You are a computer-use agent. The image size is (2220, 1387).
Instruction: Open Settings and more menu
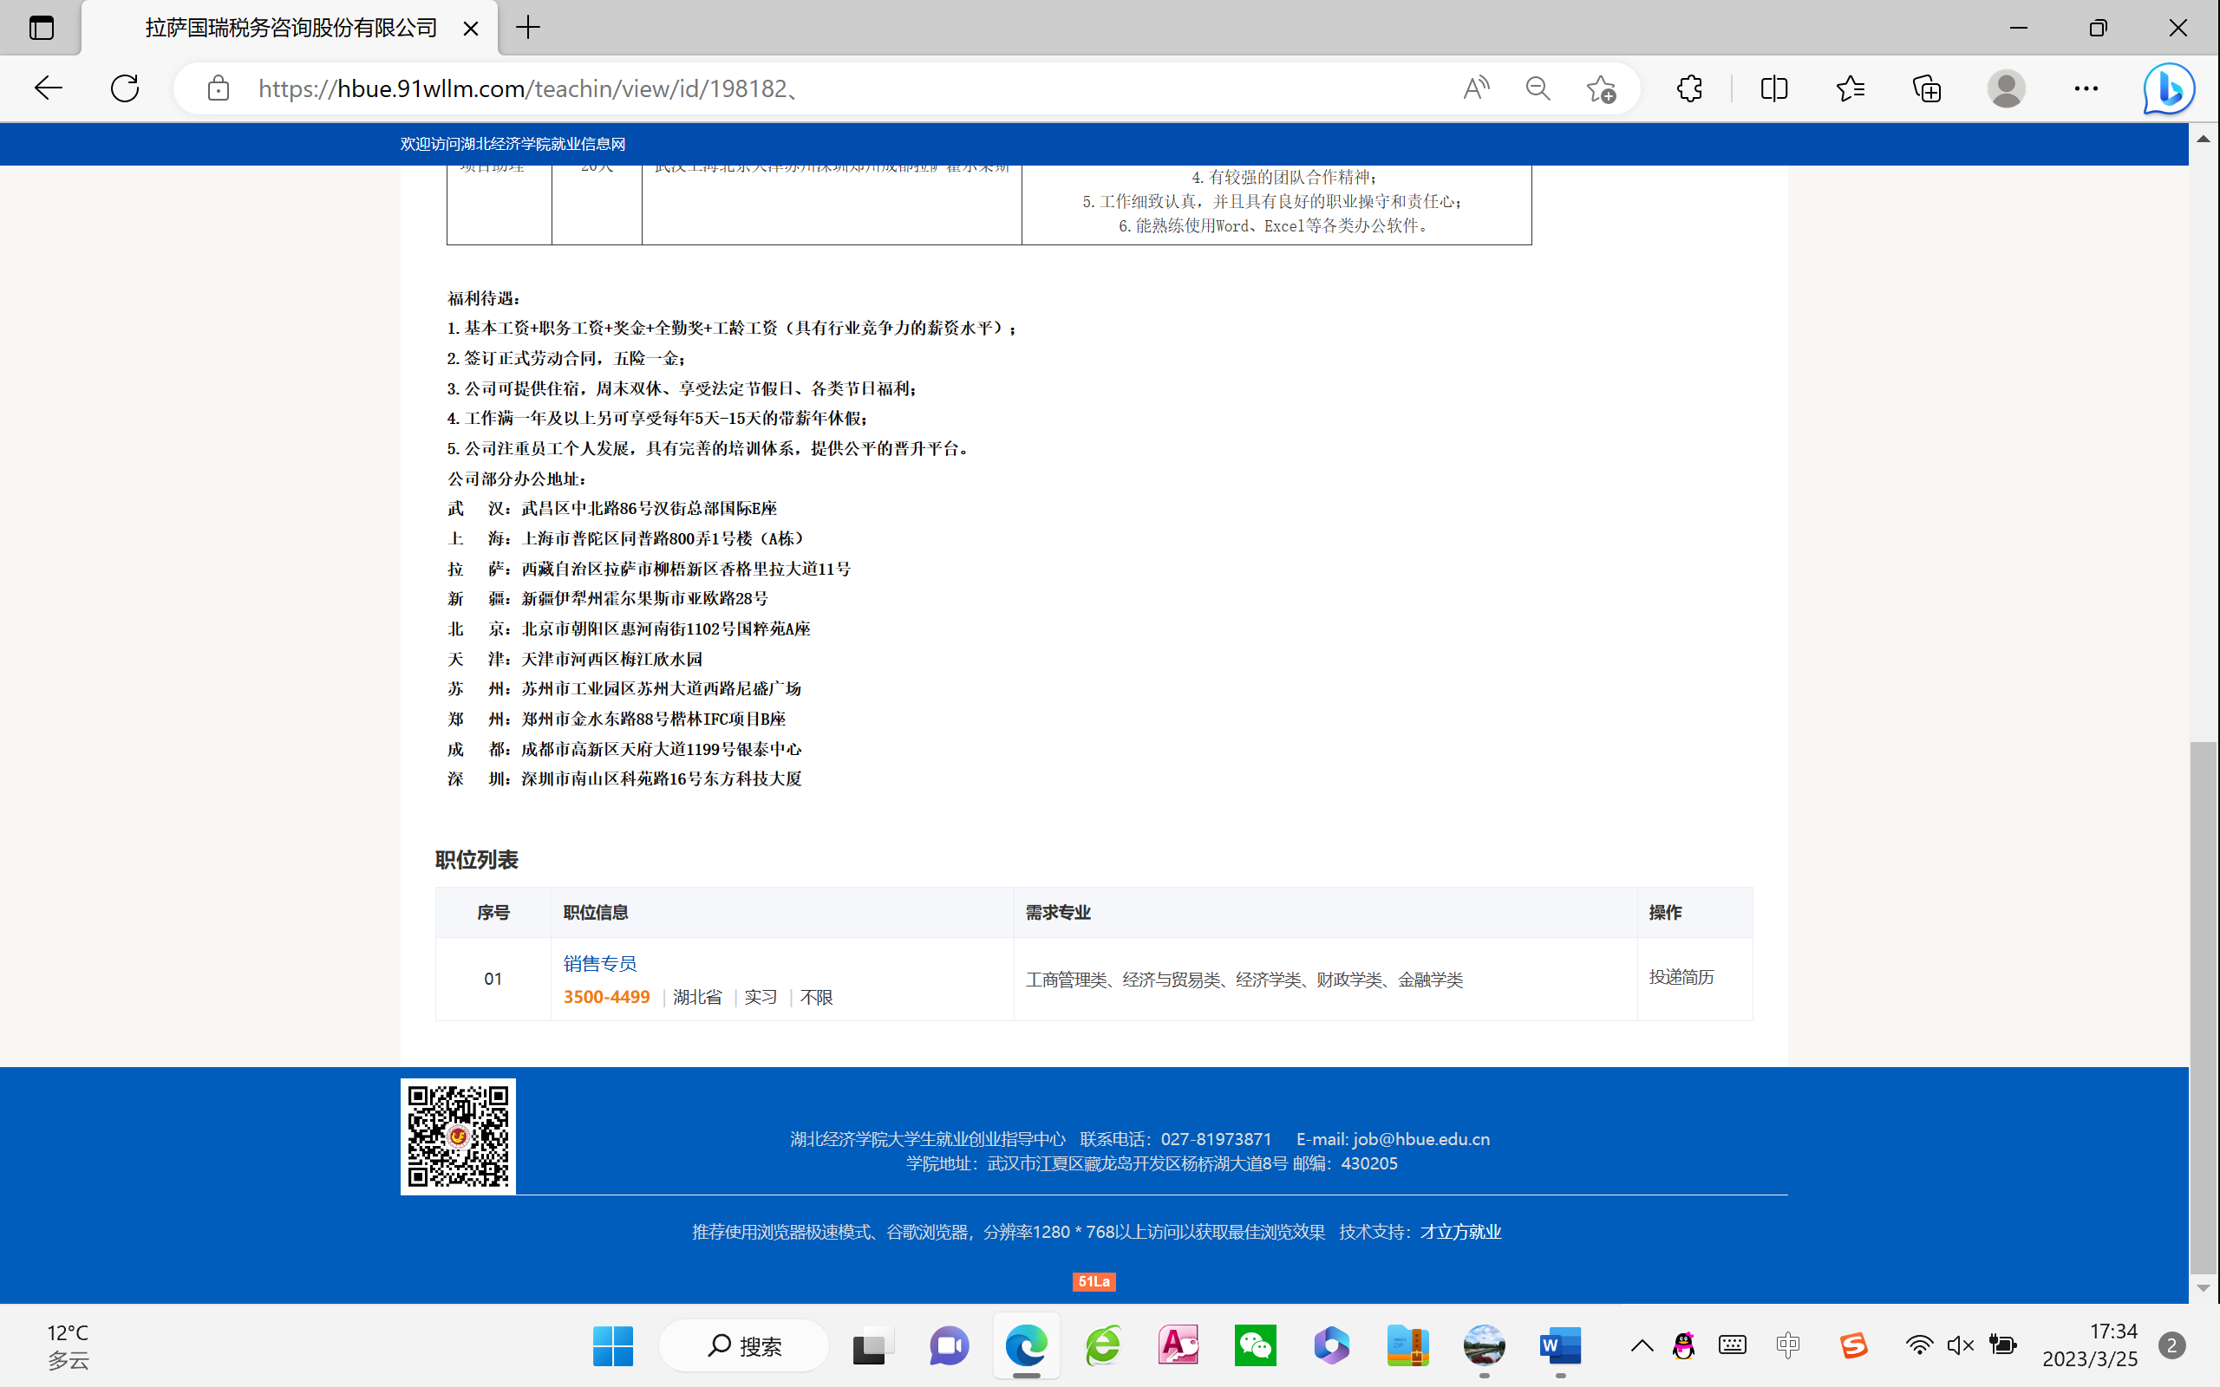(x=2086, y=88)
